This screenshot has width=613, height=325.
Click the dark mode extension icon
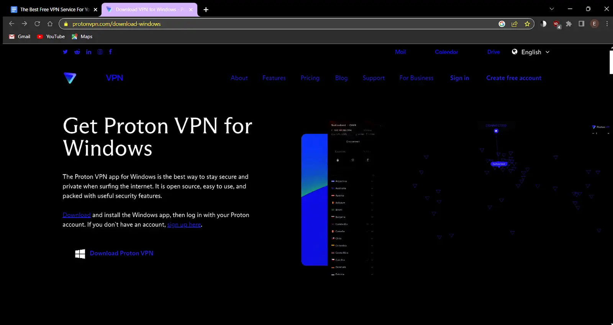pos(543,24)
